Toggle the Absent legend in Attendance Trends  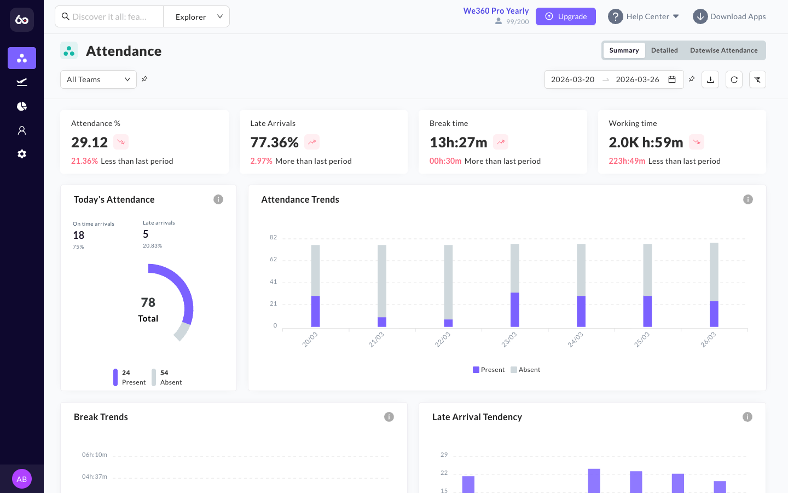point(525,370)
